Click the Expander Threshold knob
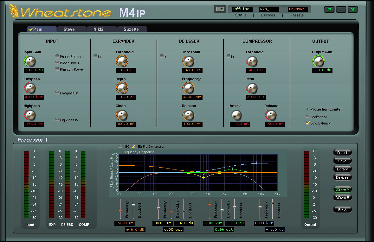Image resolution: width=374 pixels, height=242 pixels. tap(122, 61)
